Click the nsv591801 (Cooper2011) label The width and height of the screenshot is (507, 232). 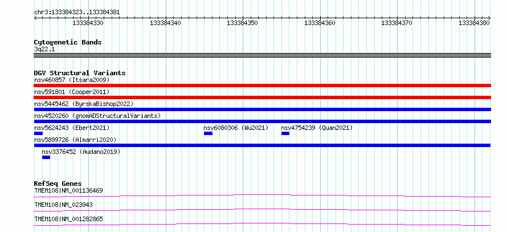[x=72, y=92]
